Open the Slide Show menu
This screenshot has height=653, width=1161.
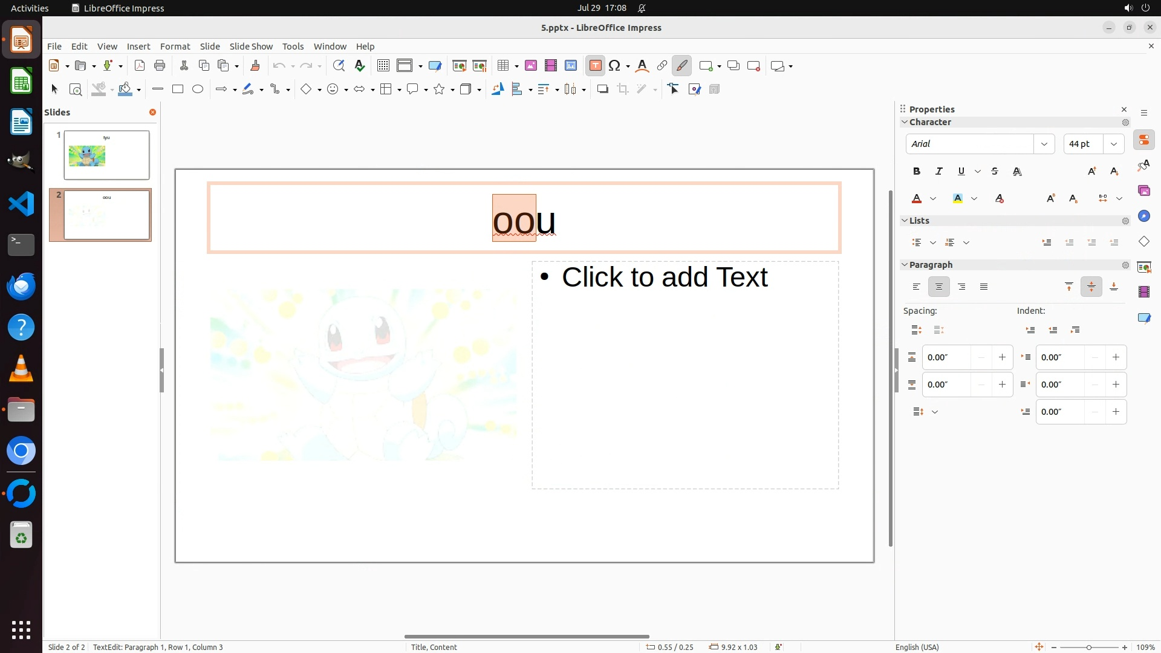[251, 47]
